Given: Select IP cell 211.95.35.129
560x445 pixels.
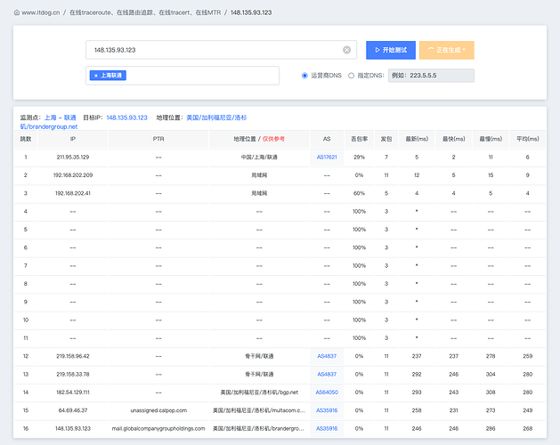Looking at the screenshot, I should point(73,158).
